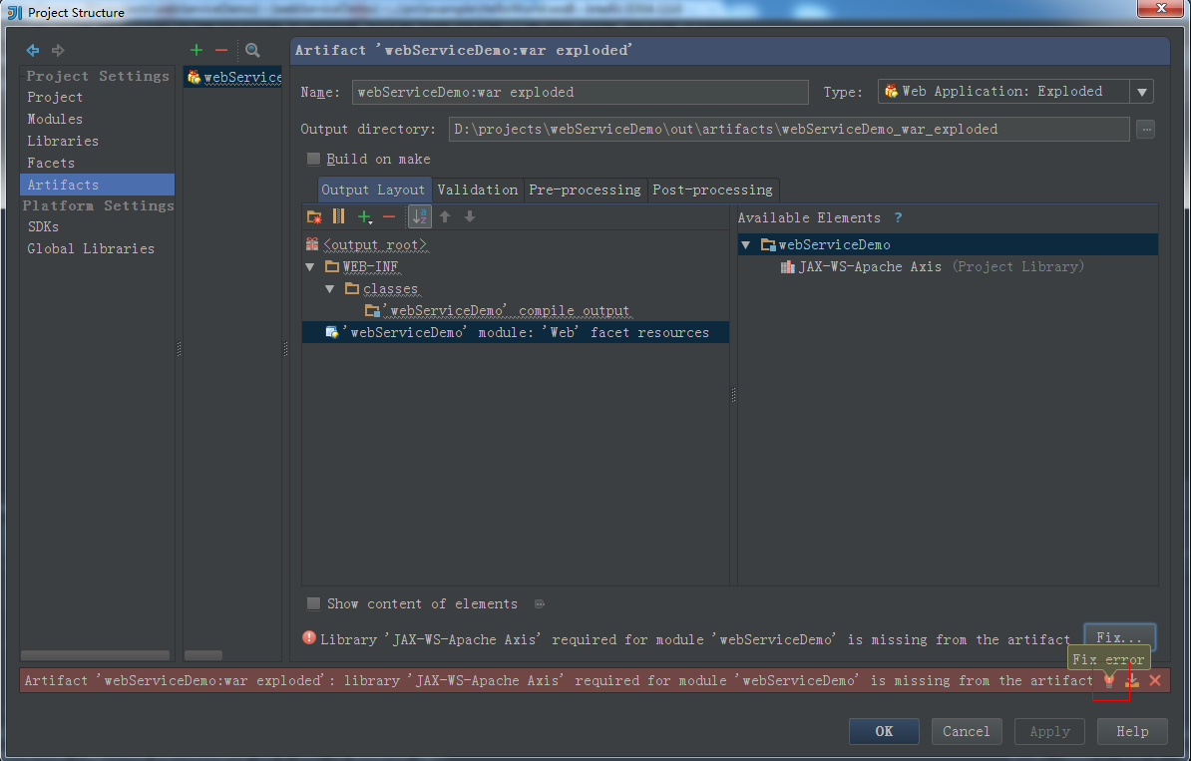
Task: Select JAX-WS-Apache Axis project library row
Action: pyautogui.click(x=948, y=267)
